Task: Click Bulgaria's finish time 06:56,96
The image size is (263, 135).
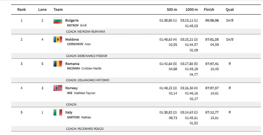Action: [212, 20]
